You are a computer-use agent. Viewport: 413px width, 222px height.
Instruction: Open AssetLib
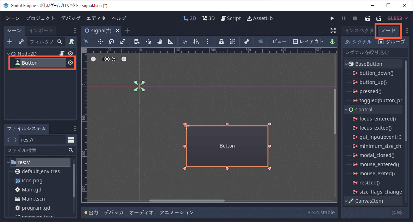259,18
